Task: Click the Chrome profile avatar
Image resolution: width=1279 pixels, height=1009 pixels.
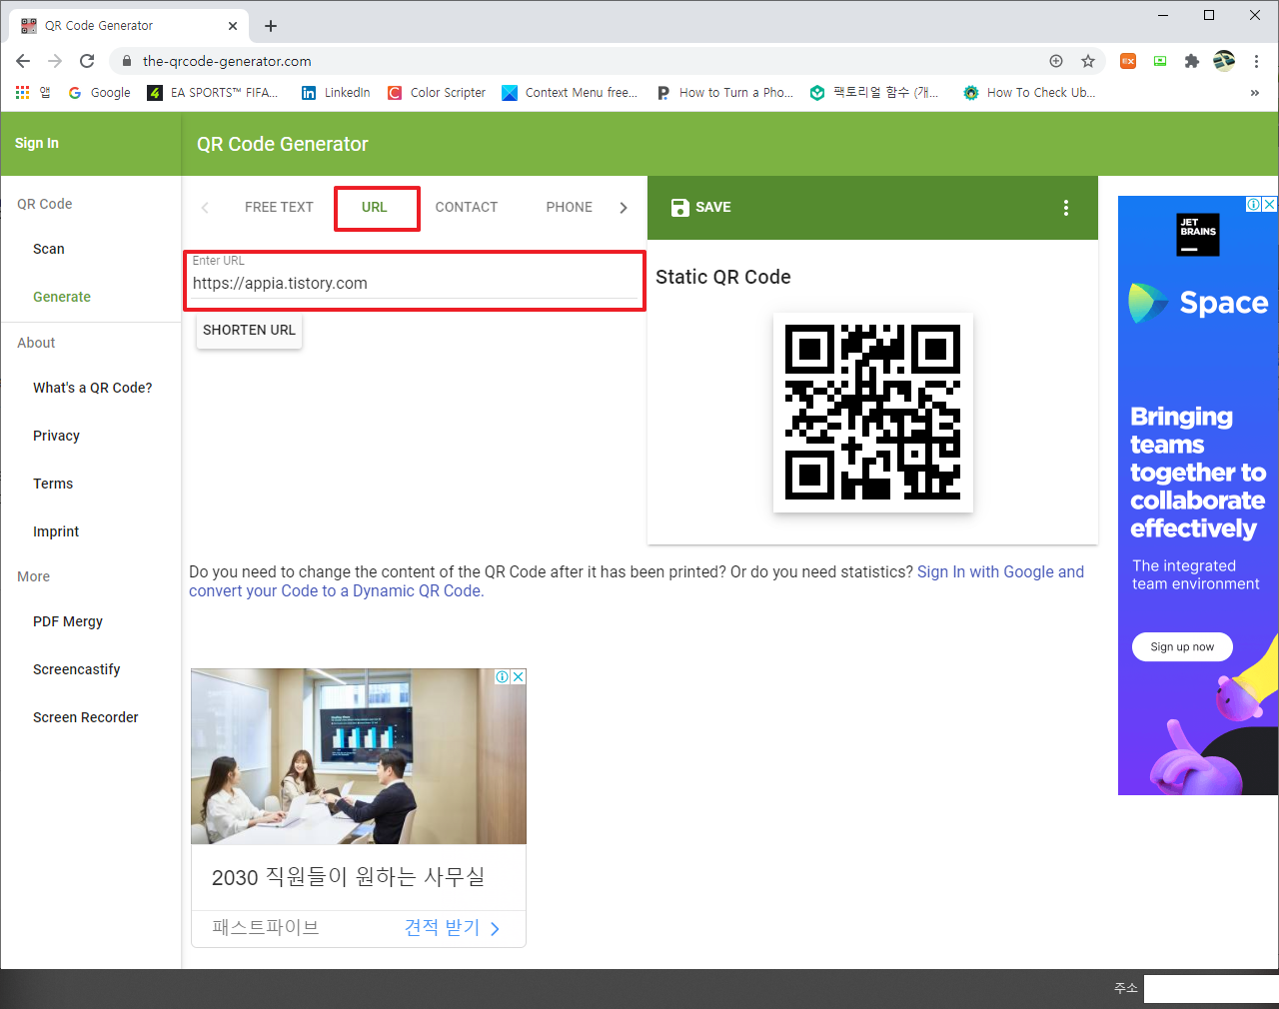Action: tap(1224, 61)
